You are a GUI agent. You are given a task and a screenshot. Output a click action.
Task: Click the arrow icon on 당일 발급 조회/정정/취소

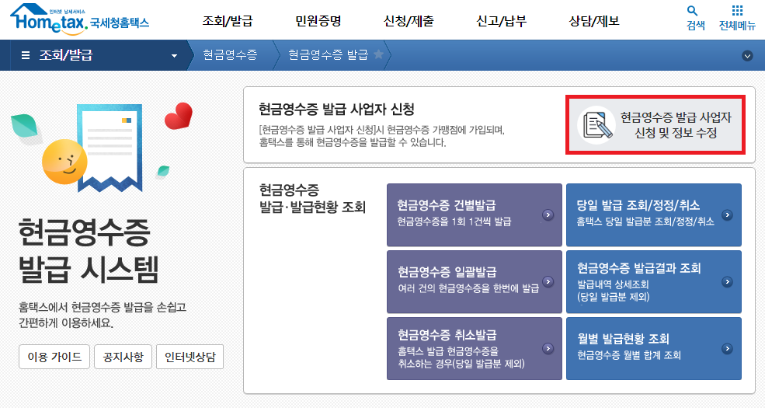click(728, 214)
